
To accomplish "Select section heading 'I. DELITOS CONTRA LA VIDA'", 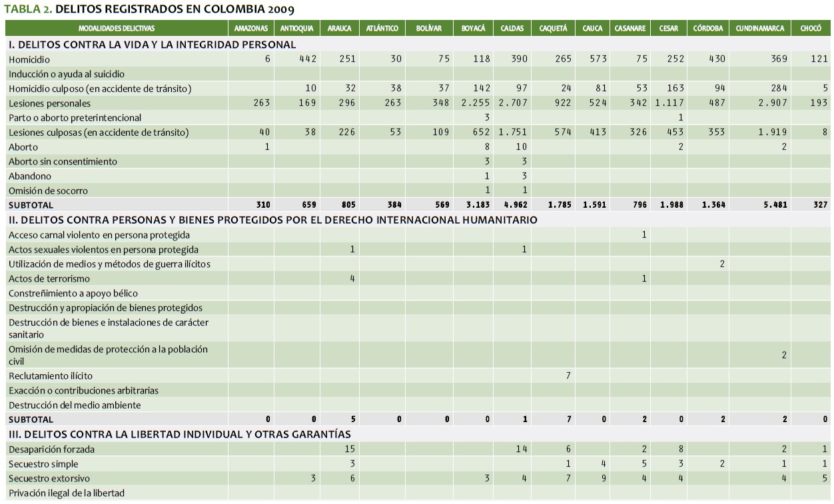I will (152, 45).
